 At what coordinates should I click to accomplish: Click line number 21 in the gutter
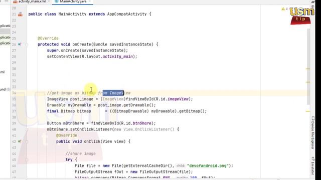click(14, 14)
